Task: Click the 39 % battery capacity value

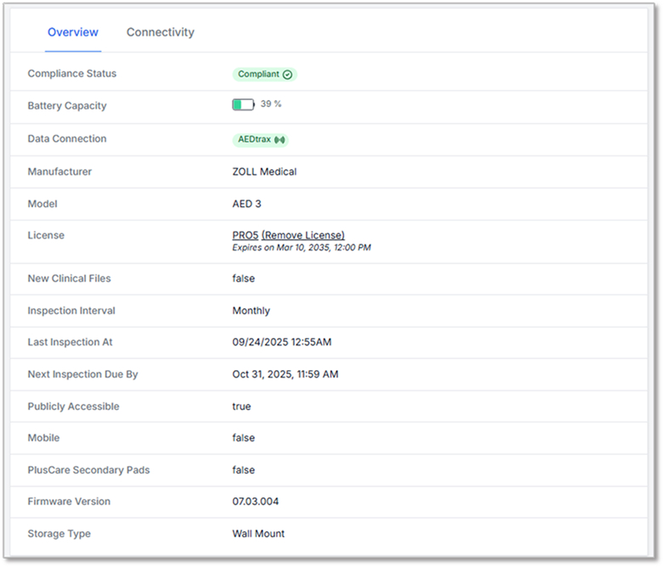Action: (271, 104)
